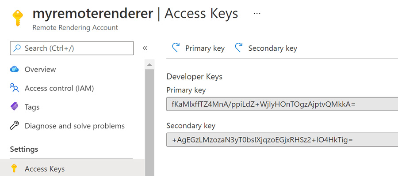Viewport: 398px width, 176px height.
Task: Click the golden key account icon
Action: [18, 18]
